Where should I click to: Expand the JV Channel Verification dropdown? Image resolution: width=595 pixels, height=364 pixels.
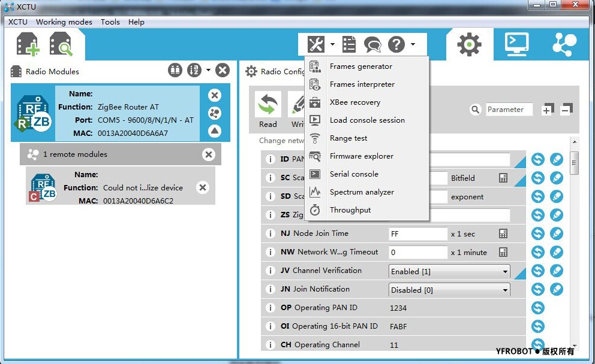(505, 272)
